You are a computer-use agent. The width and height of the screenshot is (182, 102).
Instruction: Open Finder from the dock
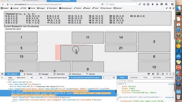179,8
